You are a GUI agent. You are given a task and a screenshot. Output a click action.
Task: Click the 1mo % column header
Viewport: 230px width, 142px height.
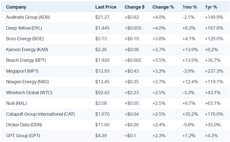(190, 7)
